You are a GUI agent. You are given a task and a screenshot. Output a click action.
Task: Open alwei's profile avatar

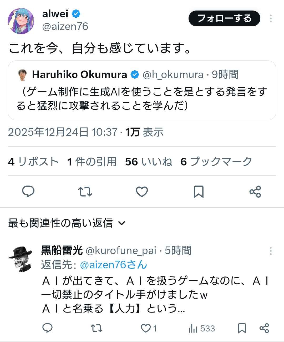[21, 21]
